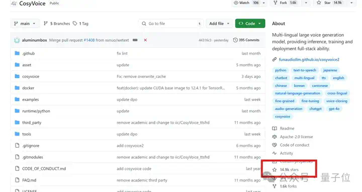Image resolution: width=362 pixels, height=192 pixels.
Task: Open the tags via tag icon
Action: point(75,23)
